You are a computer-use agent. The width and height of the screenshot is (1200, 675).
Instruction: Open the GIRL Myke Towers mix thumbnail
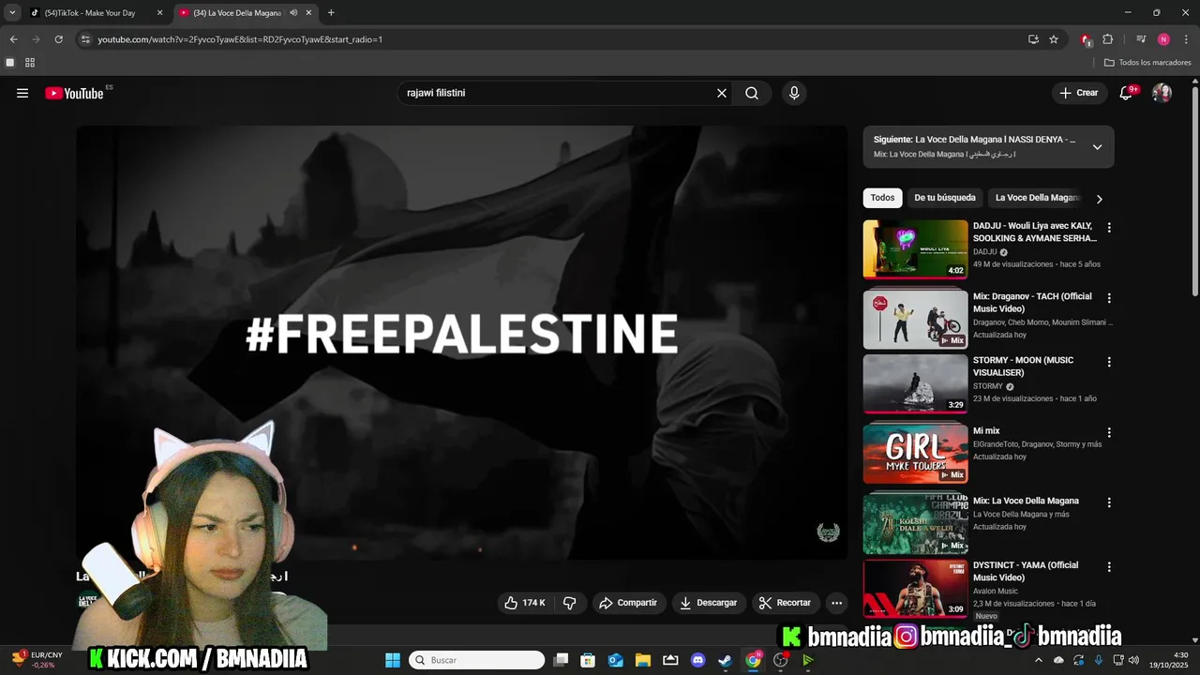coord(915,454)
